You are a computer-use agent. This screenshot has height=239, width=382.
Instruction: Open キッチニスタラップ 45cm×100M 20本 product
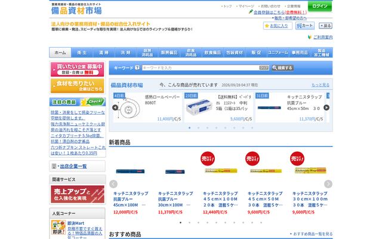[220, 199]
